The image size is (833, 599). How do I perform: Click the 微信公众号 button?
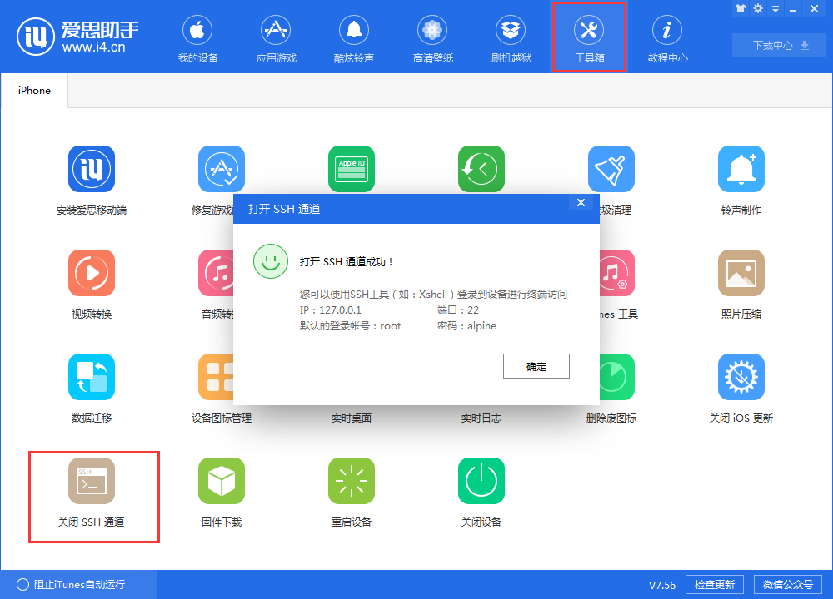point(788,585)
